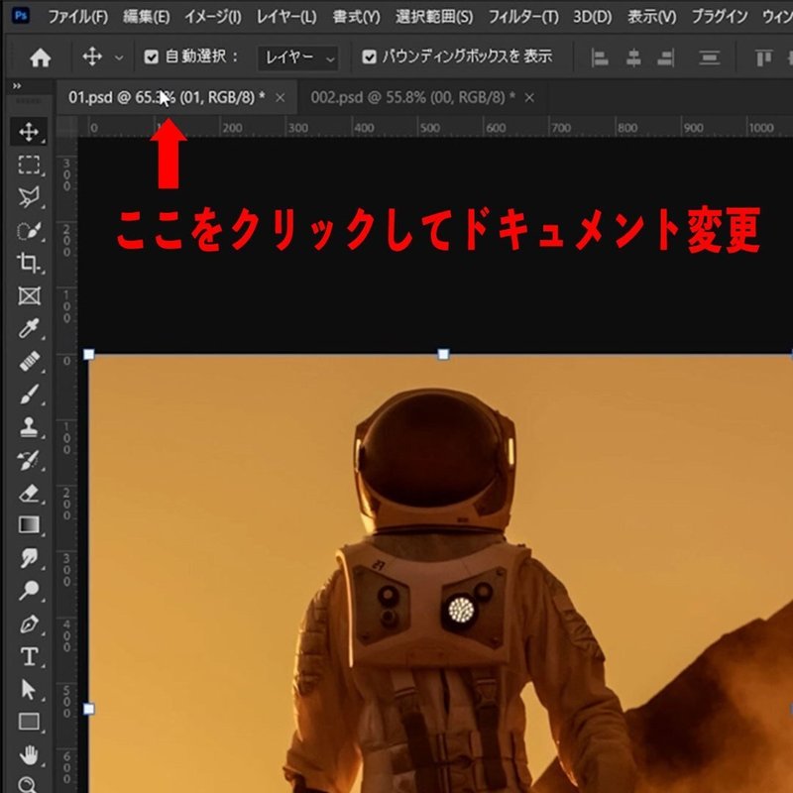Select the Clone Stamp tool
Image resolution: width=793 pixels, height=793 pixels.
29,427
